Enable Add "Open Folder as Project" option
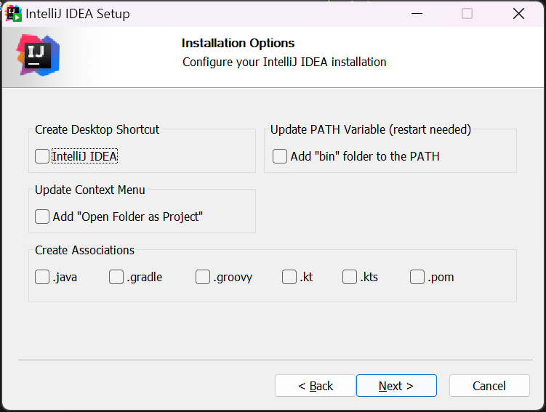 [x=43, y=217]
